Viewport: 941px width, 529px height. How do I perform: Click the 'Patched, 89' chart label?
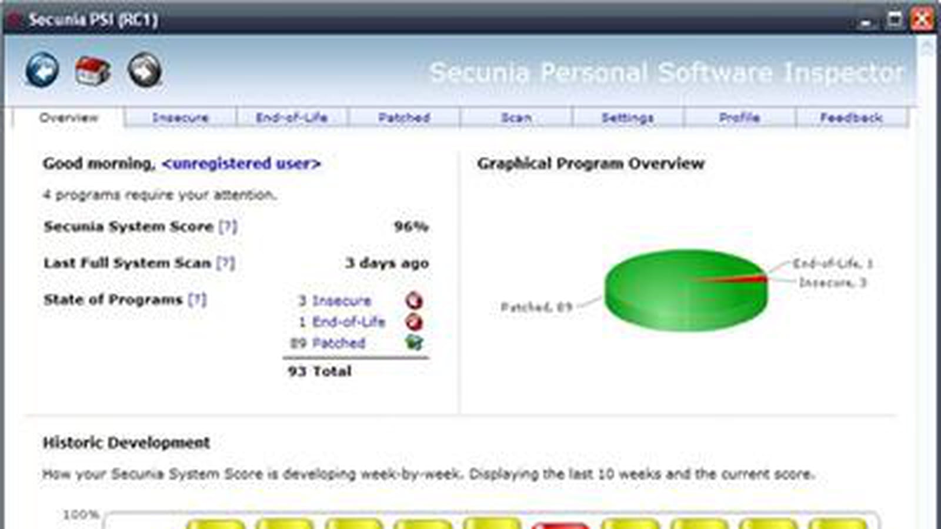pos(536,307)
